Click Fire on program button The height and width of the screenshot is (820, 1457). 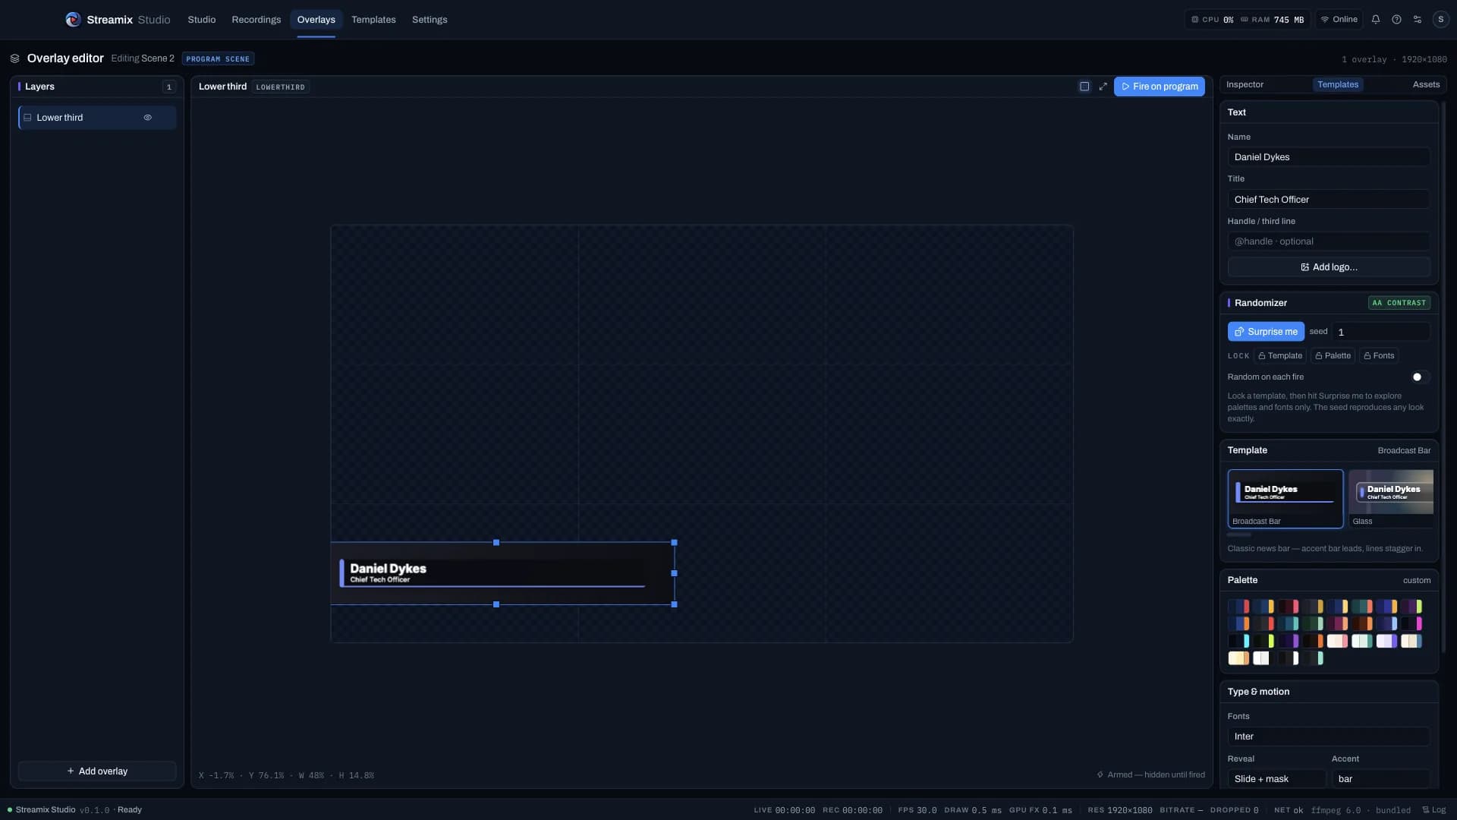[1160, 87]
